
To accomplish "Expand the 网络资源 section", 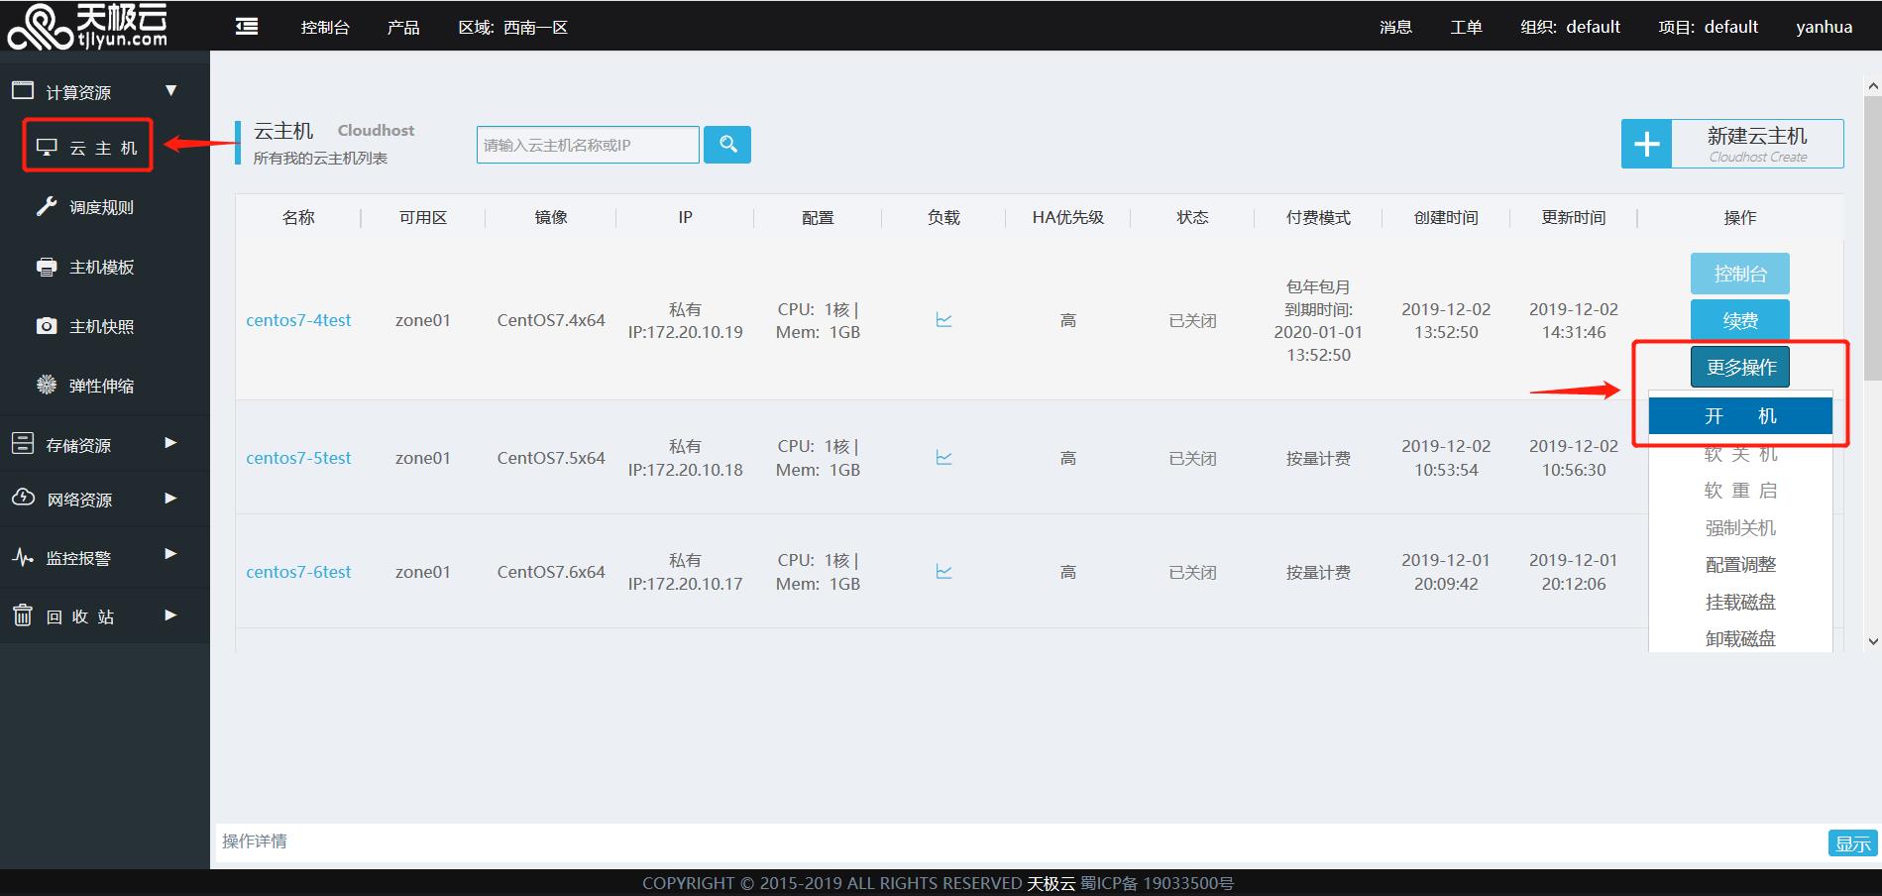I will (79, 500).
